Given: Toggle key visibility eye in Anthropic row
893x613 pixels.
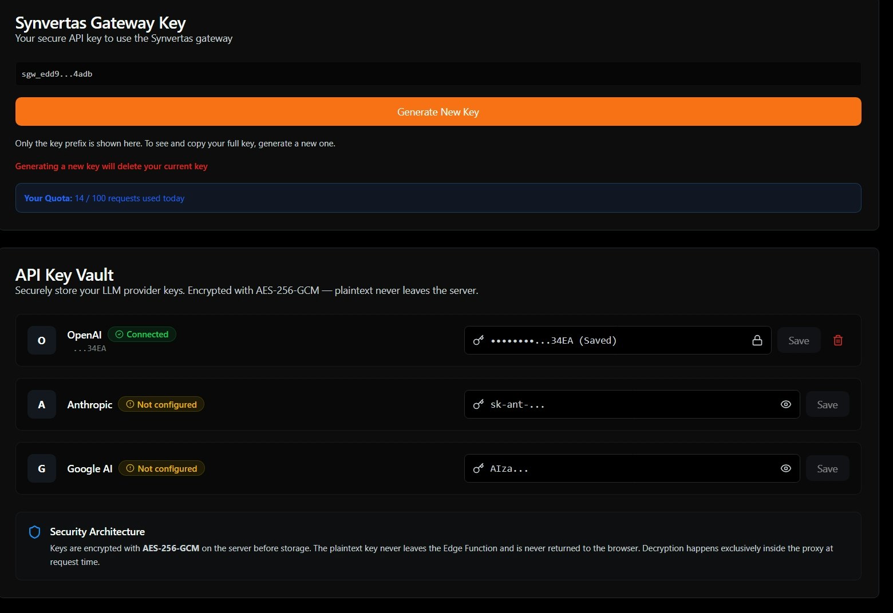Looking at the screenshot, I should [786, 404].
